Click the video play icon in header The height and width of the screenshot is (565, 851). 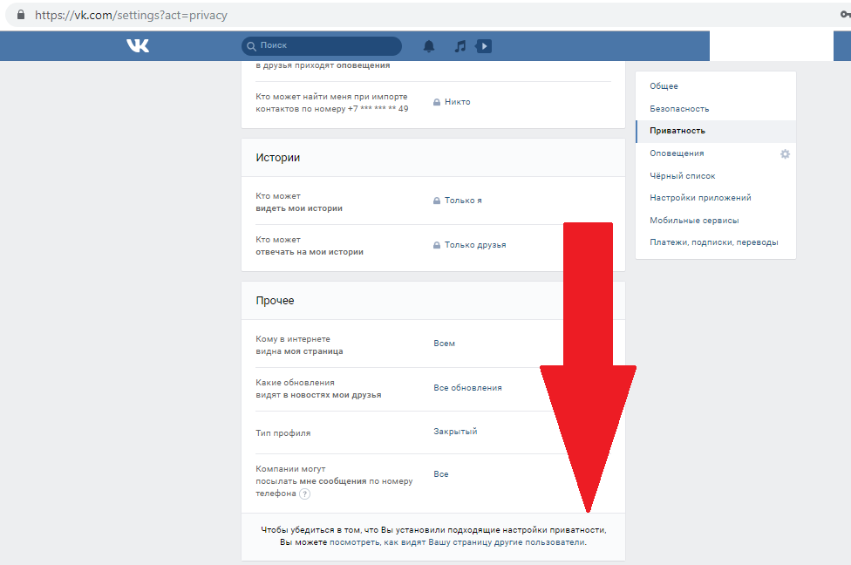(x=484, y=46)
